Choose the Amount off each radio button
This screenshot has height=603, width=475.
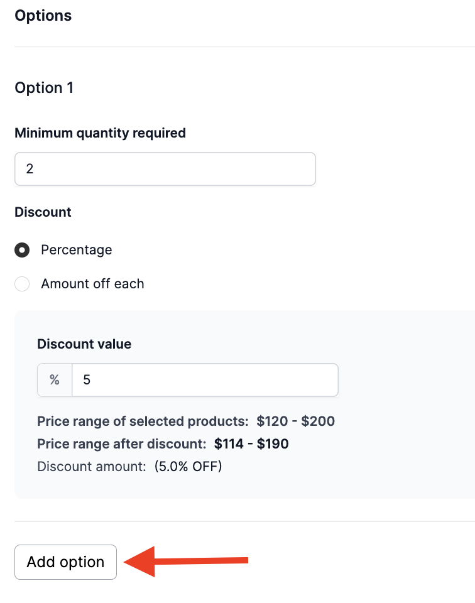tap(22, 284)
